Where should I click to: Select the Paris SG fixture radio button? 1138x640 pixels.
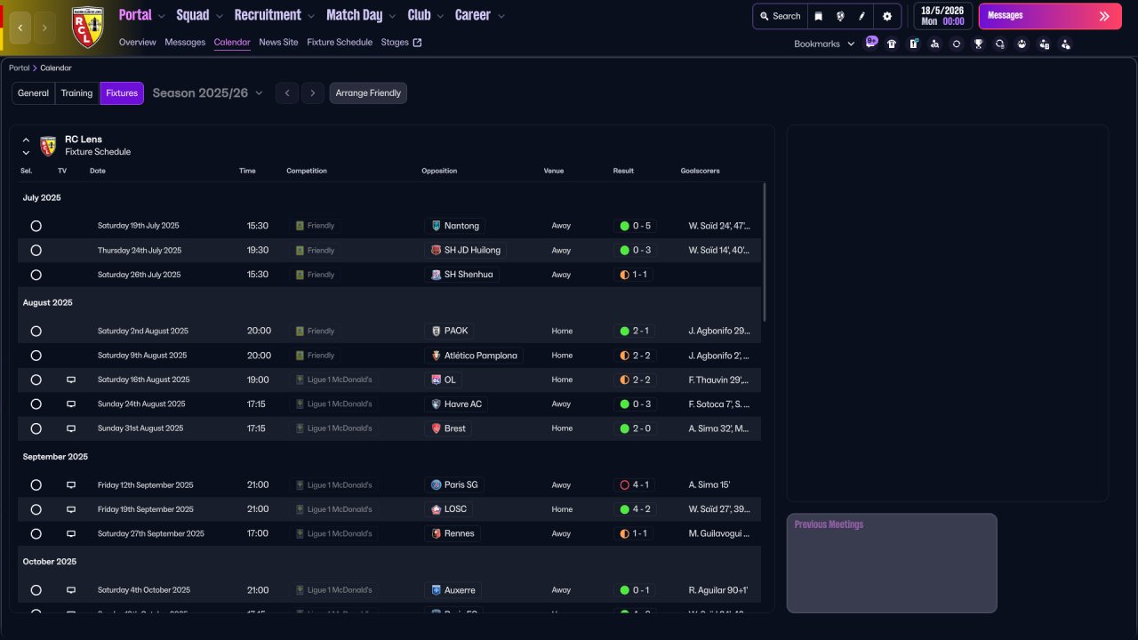click(x=36, y=485)
